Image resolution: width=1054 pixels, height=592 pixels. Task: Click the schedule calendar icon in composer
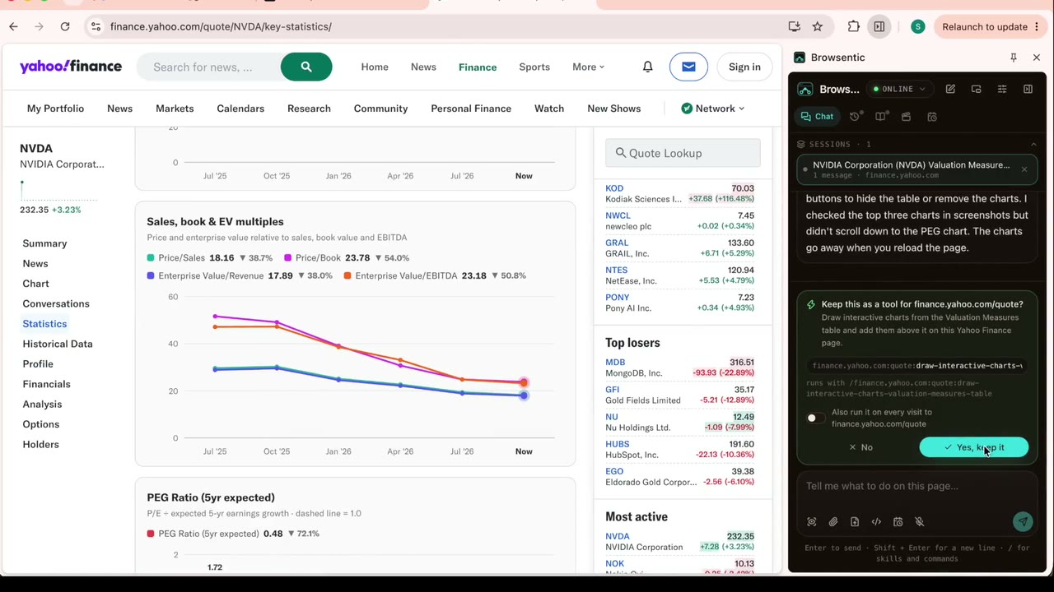pyautogui.click(x=898, y=521)
